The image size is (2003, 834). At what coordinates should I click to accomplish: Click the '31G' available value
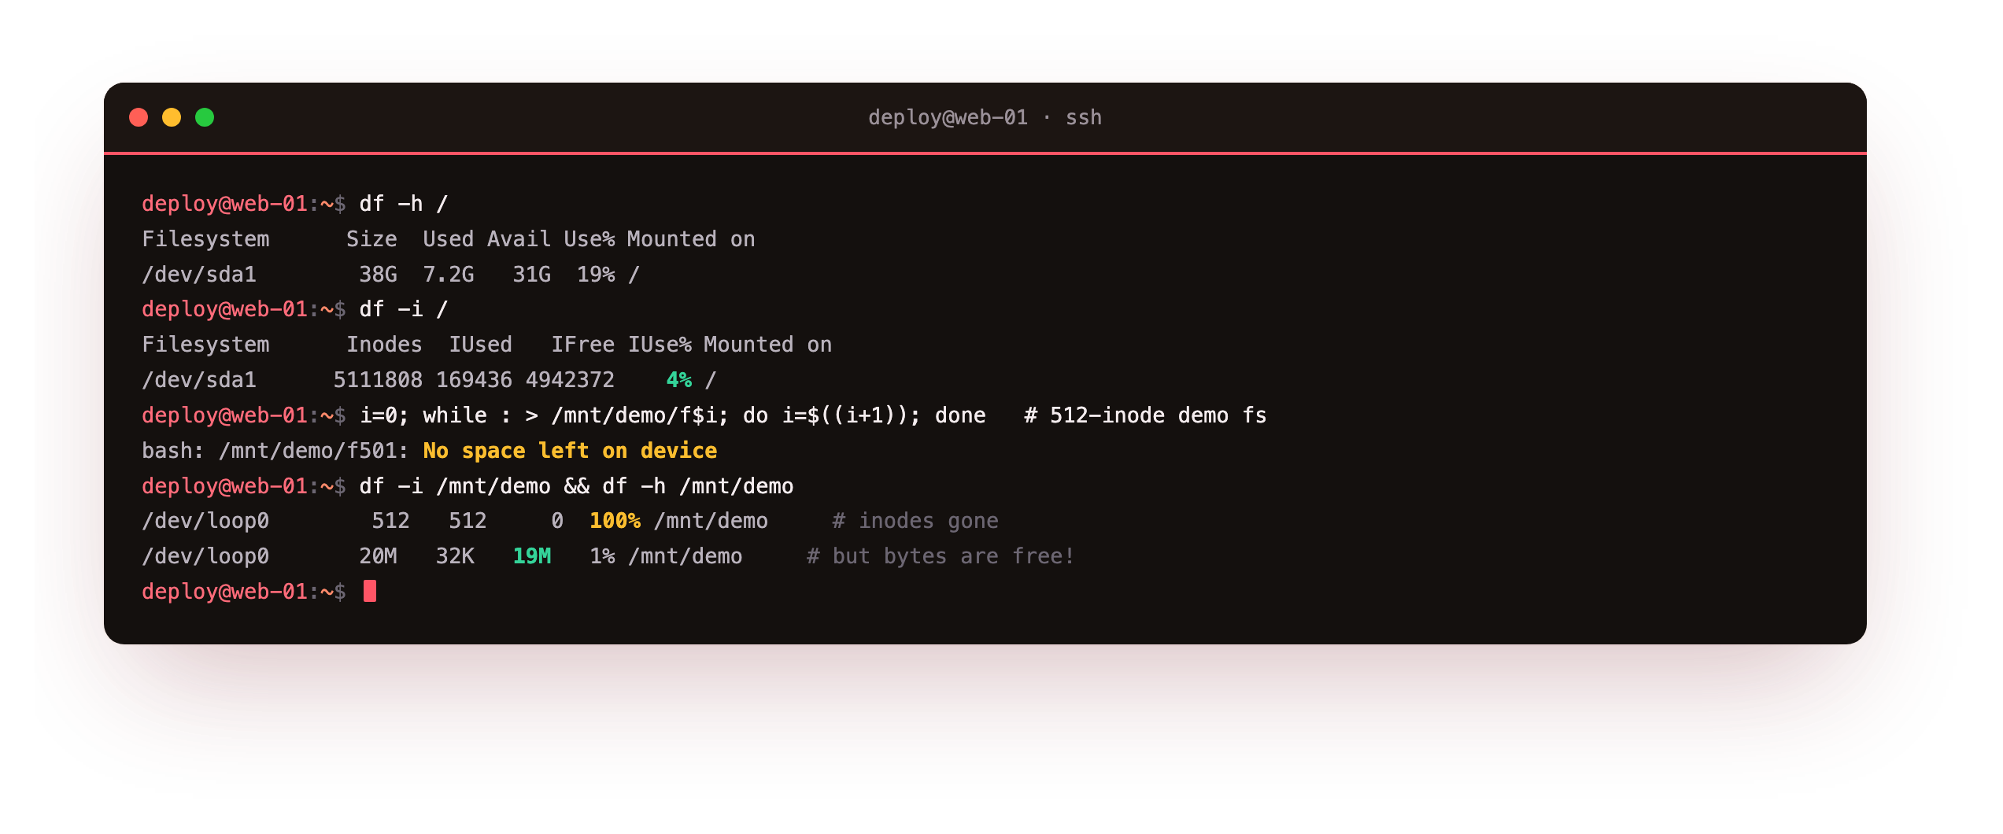pos(531,275)
